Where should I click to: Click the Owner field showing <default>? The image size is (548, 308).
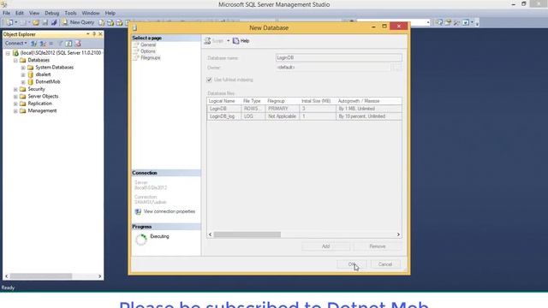333,68
